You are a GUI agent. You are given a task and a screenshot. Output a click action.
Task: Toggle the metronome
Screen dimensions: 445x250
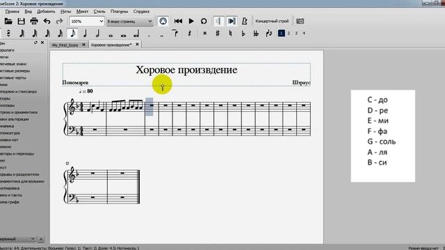click(244, 22)
